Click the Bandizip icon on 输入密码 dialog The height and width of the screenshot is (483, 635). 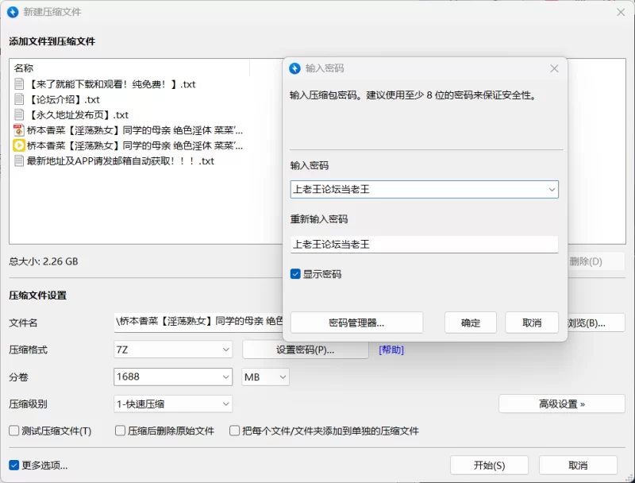point(295,68)
